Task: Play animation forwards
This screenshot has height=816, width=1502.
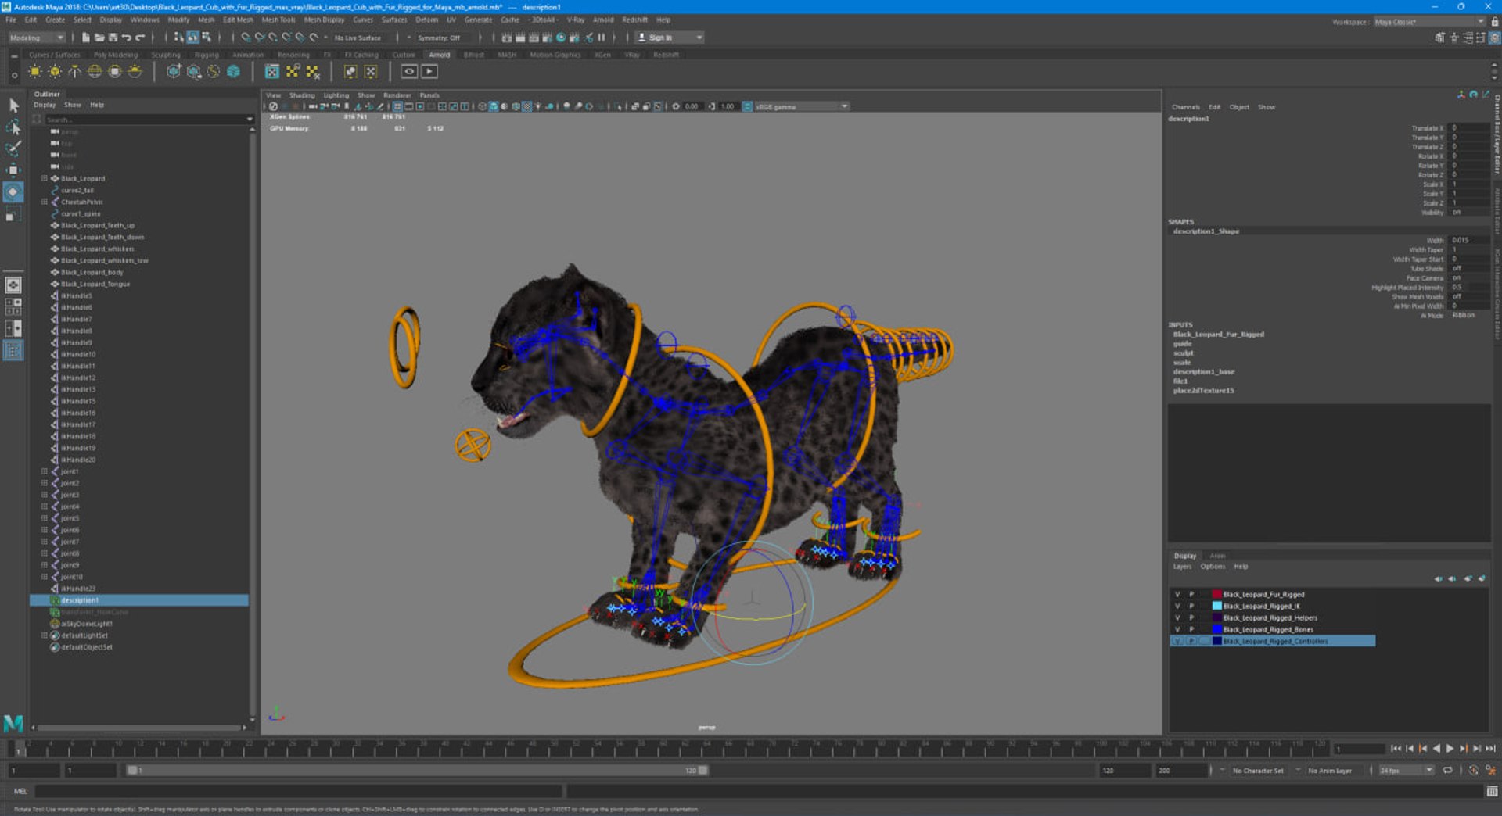Action: [x=1450, y=749]
